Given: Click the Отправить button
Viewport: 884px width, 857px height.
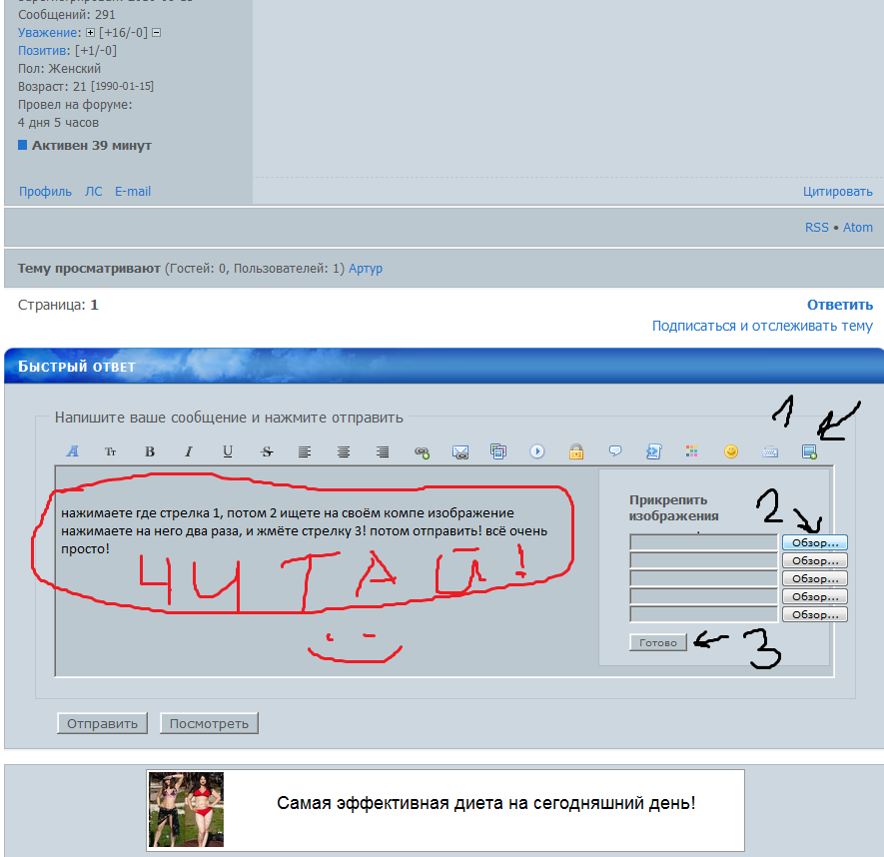Looking at the screenshot, I should pyautogui.click(x=102, y=723).
